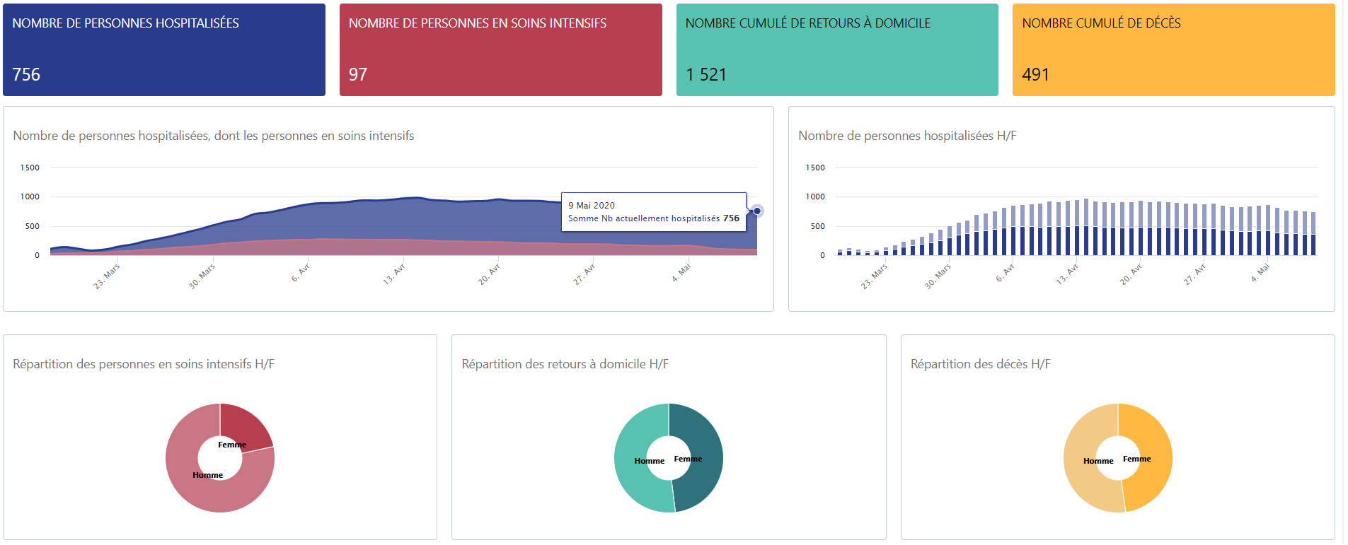Screen dimensions: 1348x545
Task: Click the '20. Avr' axis label on the area chart
Action: click(x=489, y=274)
